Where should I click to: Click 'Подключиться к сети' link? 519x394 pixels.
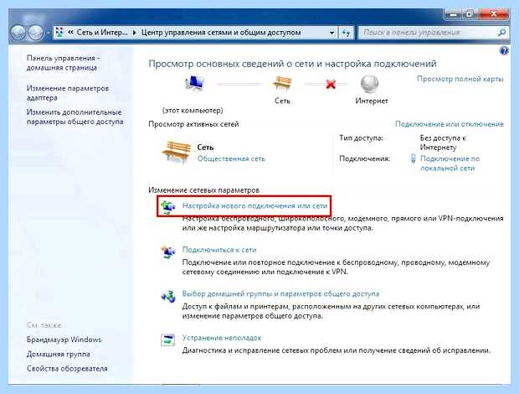pos(219,250)
